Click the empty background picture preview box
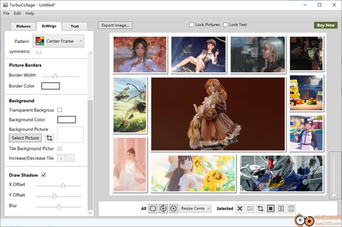 pyautogui.click(x=70, y=135)
